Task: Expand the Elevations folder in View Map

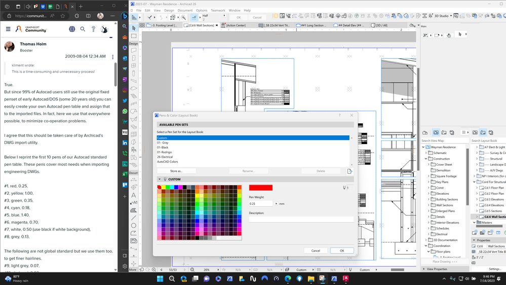Action: (429, 193)
